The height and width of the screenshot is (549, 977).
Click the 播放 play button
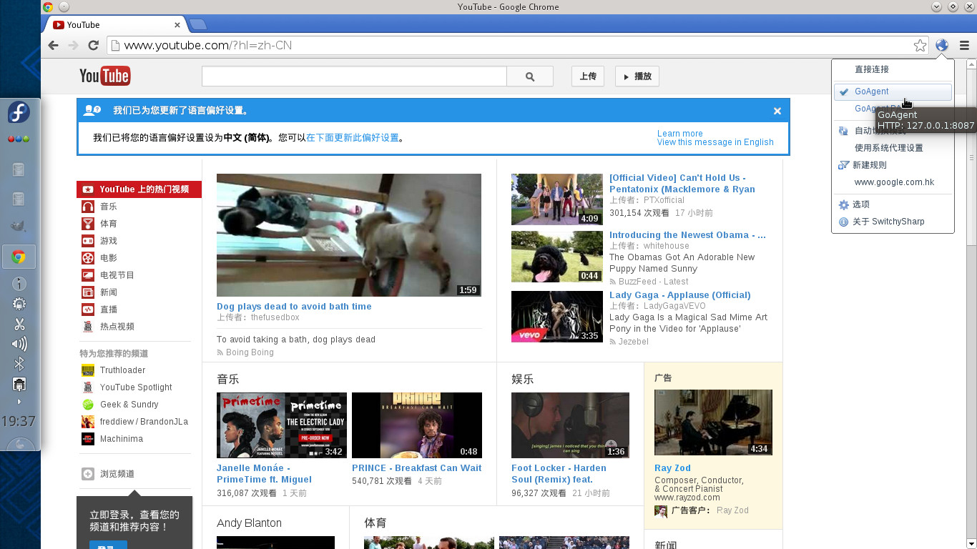pos(637,76)
